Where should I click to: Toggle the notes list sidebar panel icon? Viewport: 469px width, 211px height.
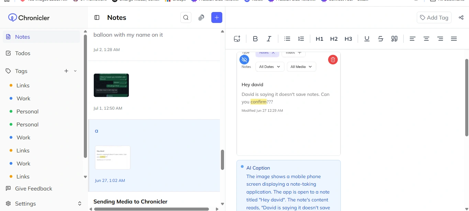[97, 17]
